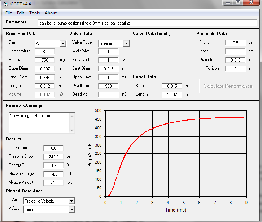Image resolution: width=262 pixels, height=222 pixels.
Task: Open the File menu
Action: point(9,13)
